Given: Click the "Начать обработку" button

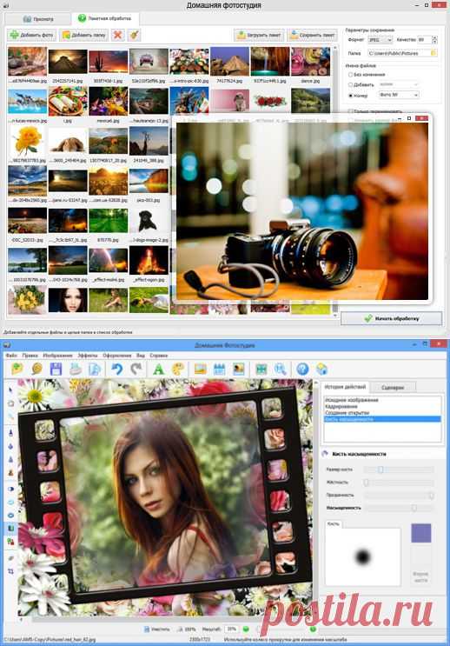Looking at the screenshot, I should (x=391, y=318).
